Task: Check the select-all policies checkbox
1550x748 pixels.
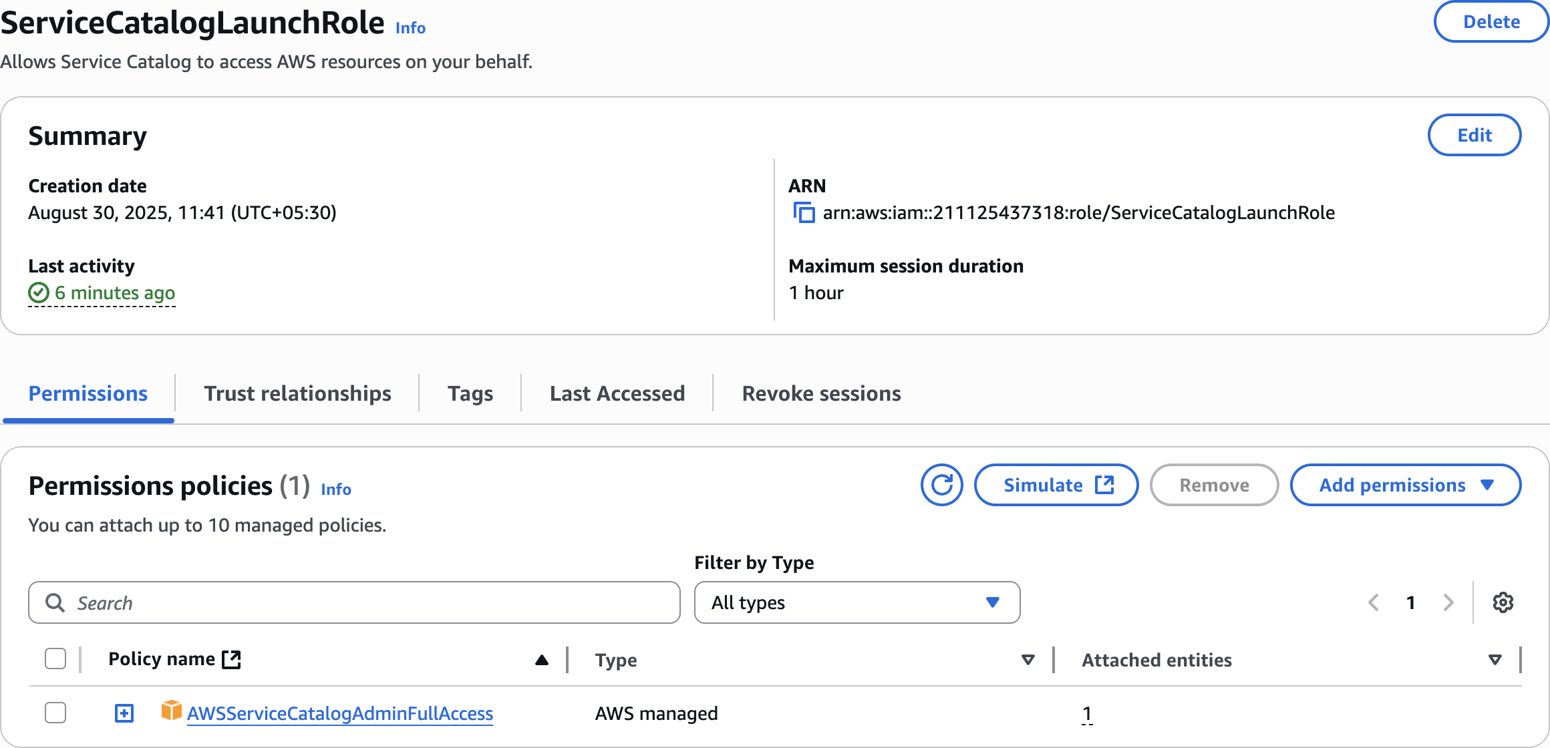Action: tap(55, 659)
